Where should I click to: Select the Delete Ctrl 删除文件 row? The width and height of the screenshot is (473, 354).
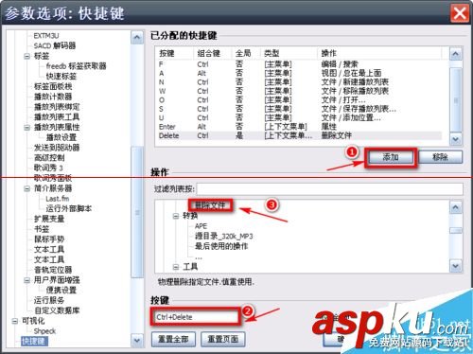[299, 135]
